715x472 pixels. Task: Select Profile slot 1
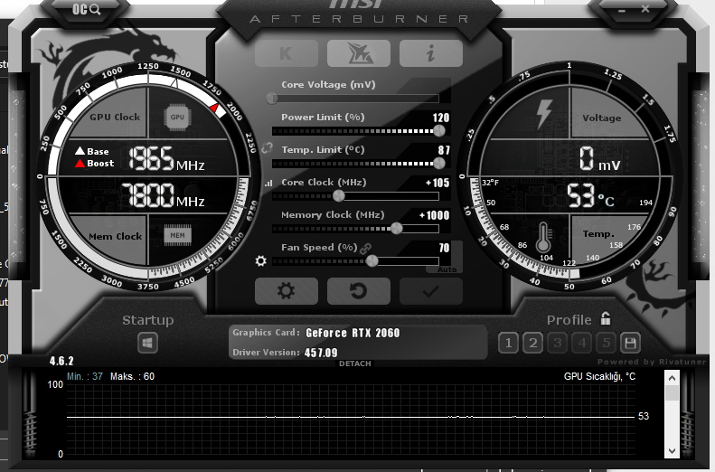tap(508, 343)
